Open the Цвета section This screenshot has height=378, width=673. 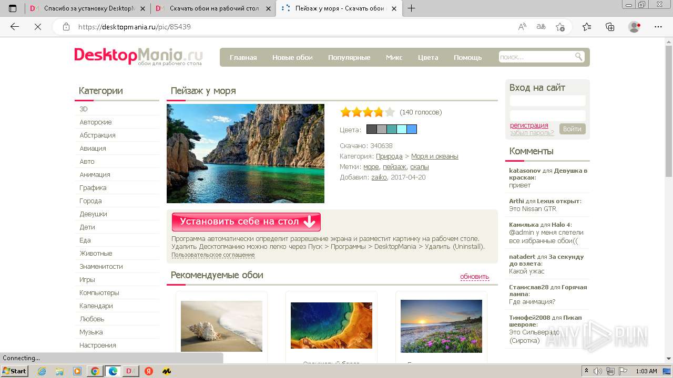click(x=428, y=57)
